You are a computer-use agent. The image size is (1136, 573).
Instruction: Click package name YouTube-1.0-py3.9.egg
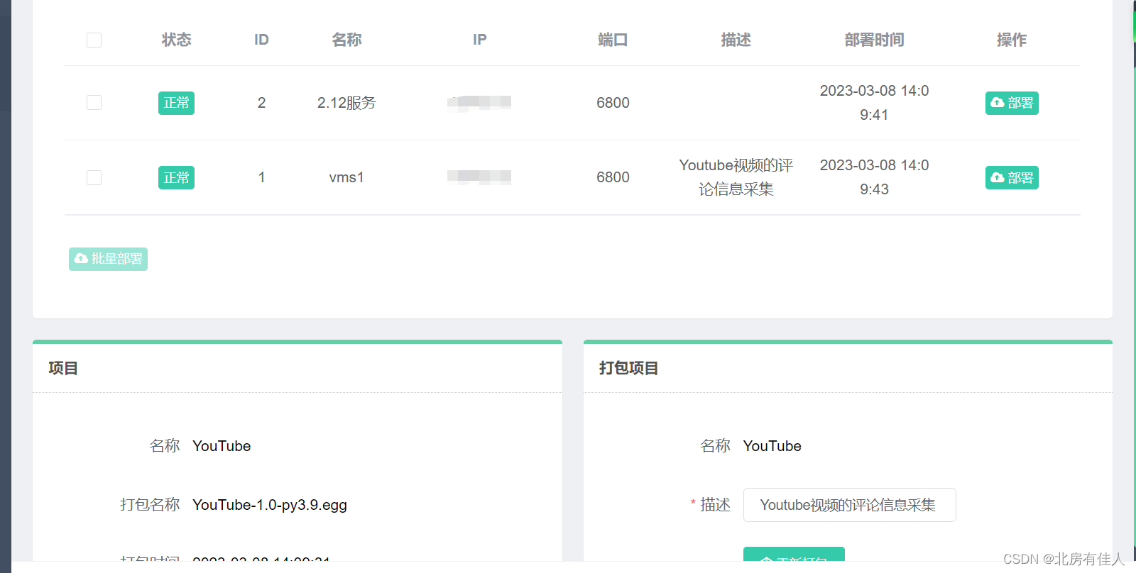tap(270, 505)
